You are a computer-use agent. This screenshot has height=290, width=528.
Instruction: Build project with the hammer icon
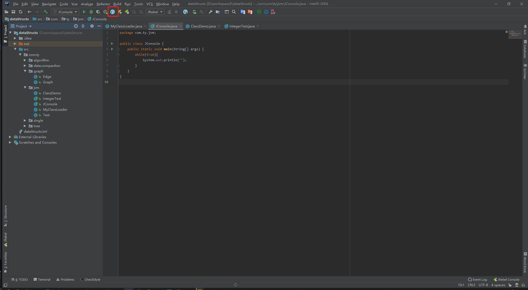click(45, 12)
